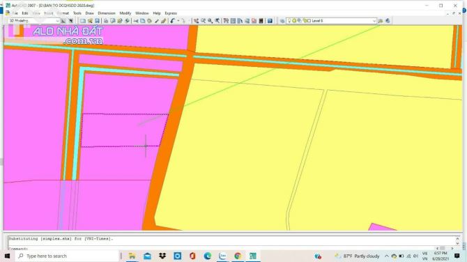Click the Properties palette icon

click(226, 21)
